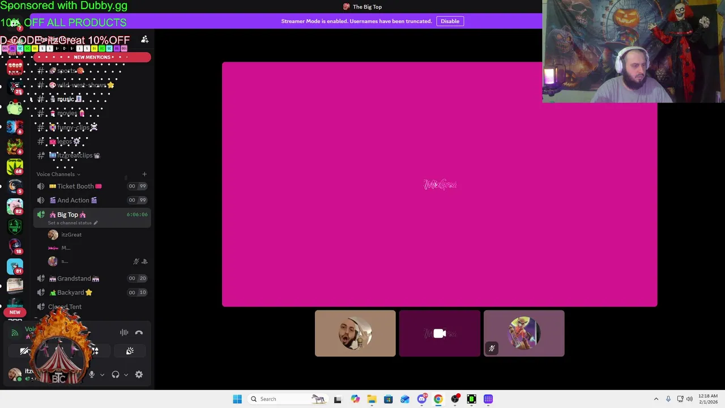Viewport: 725px width, 408px height.
Task: Open the volume control in system tray
Action: coord(689,399)
